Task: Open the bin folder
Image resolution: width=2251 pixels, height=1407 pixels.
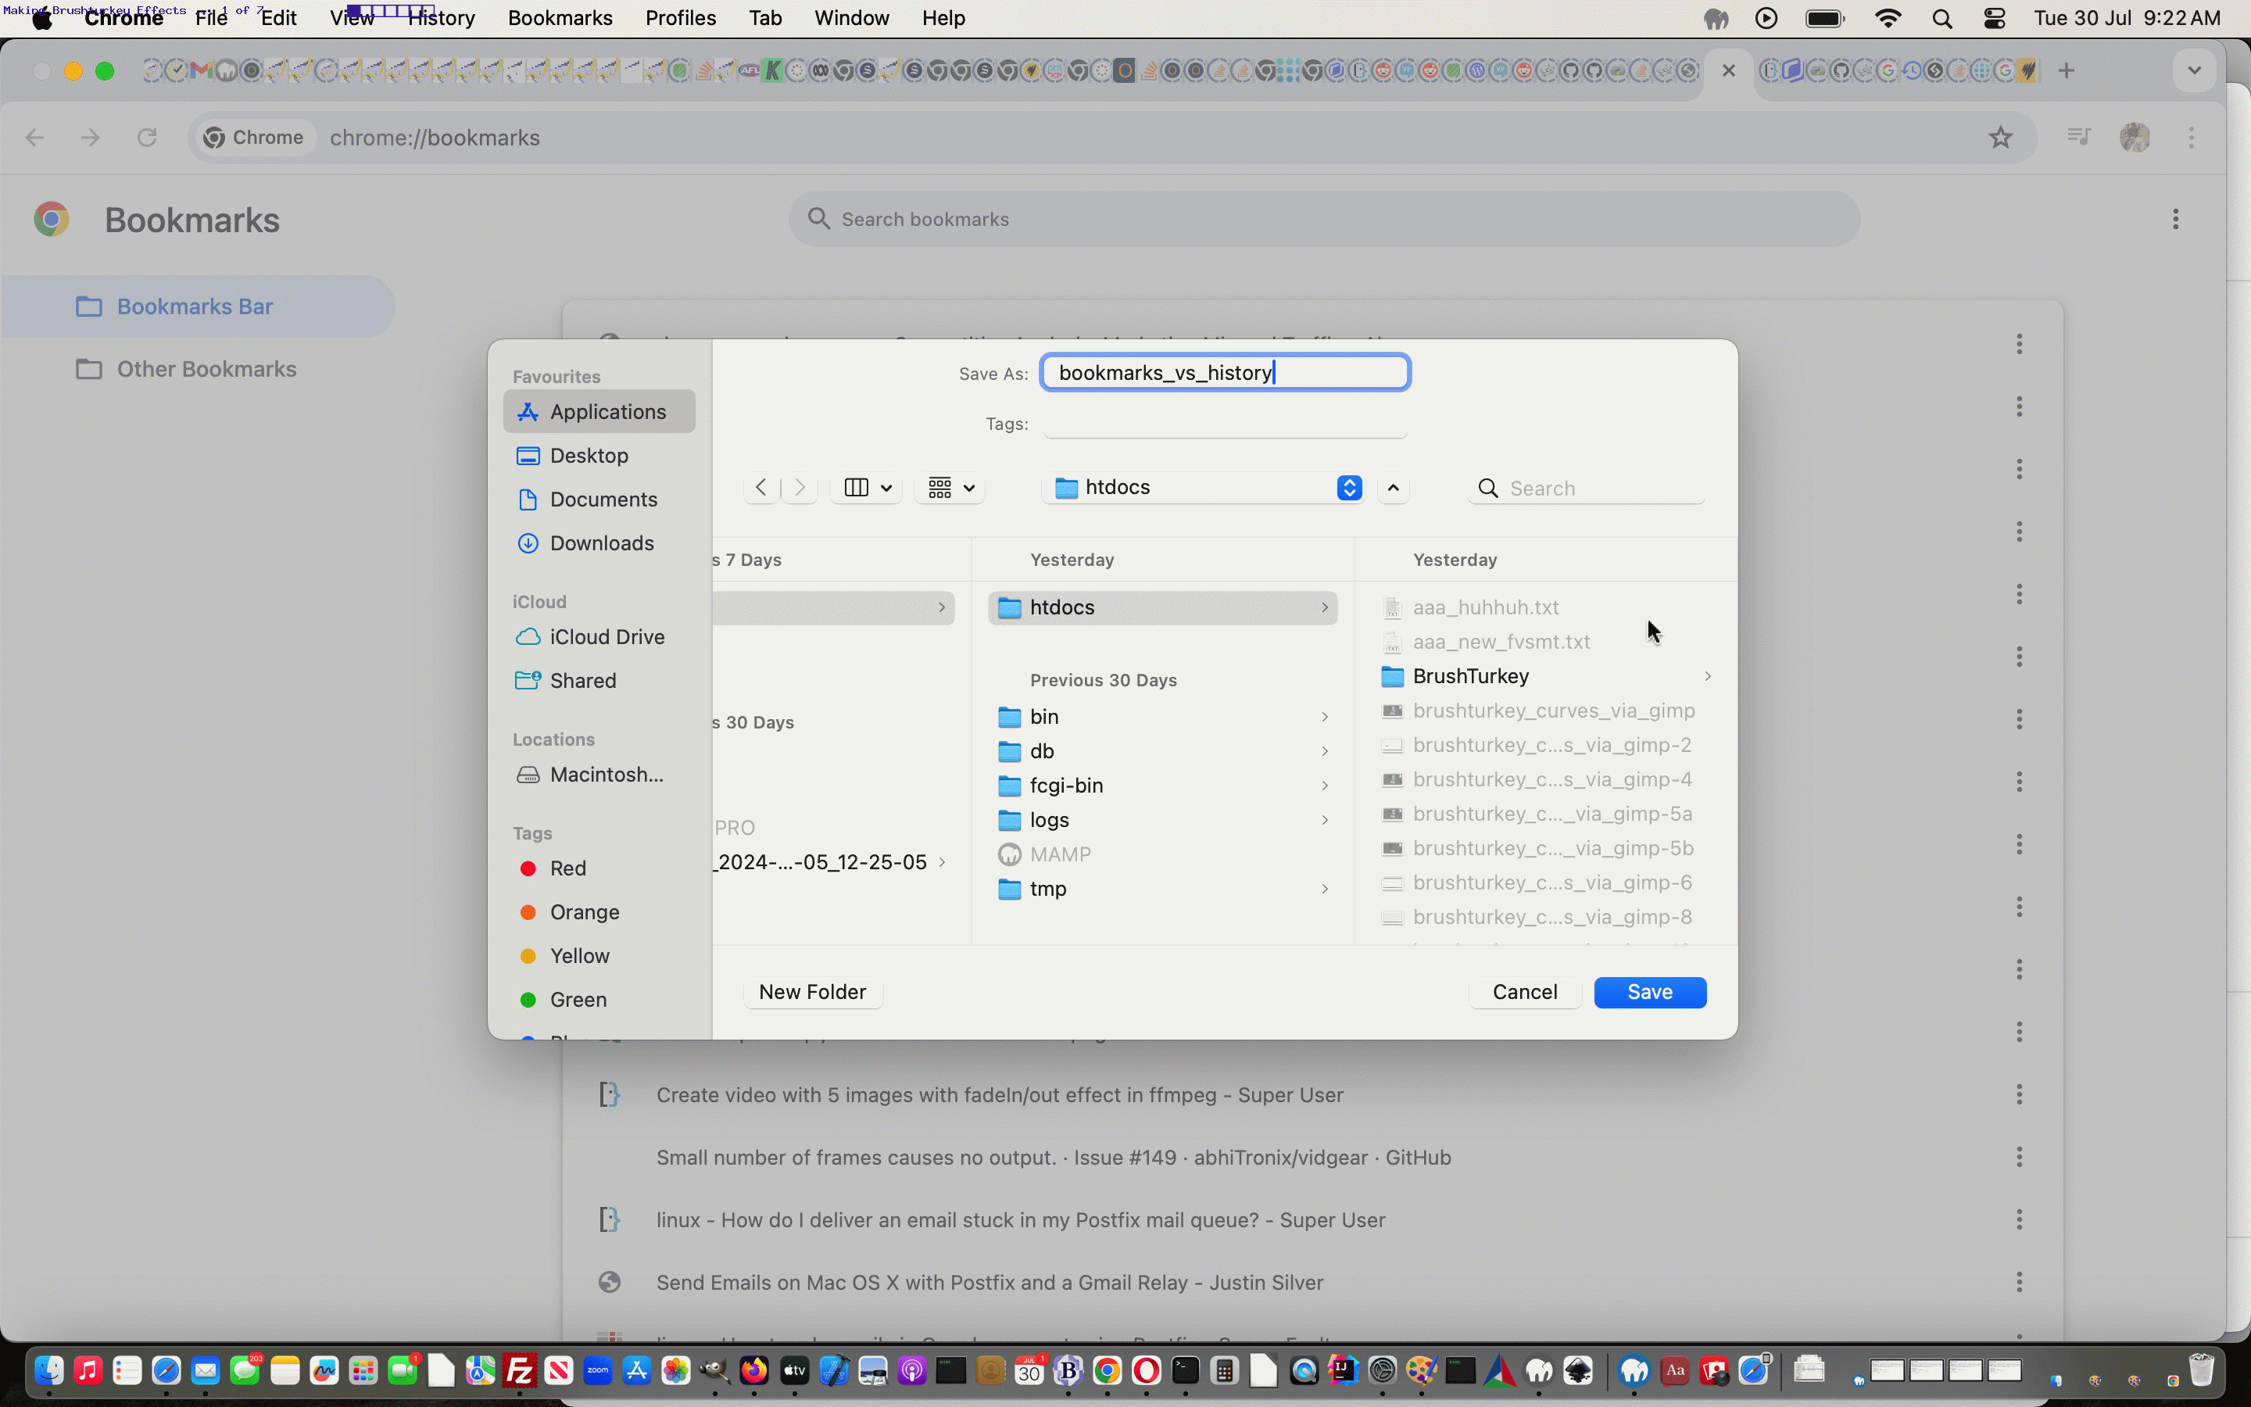Action: (x=1163, y=717)
